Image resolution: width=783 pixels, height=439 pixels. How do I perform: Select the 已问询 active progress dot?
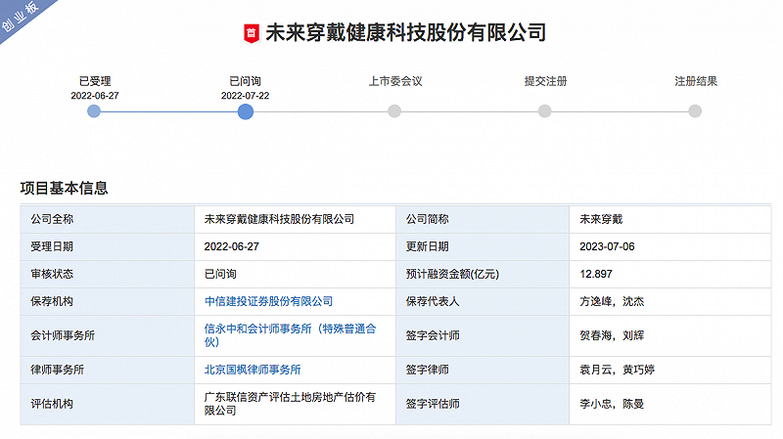tap(246, 111)
